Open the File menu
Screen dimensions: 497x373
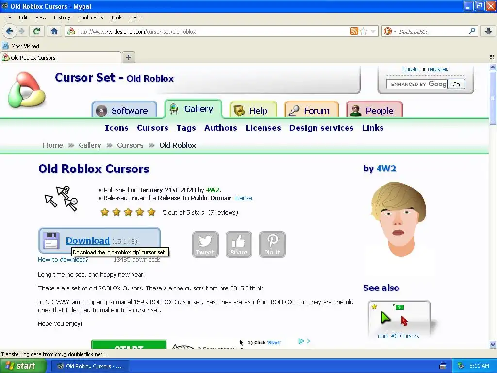tap(7, 17)
